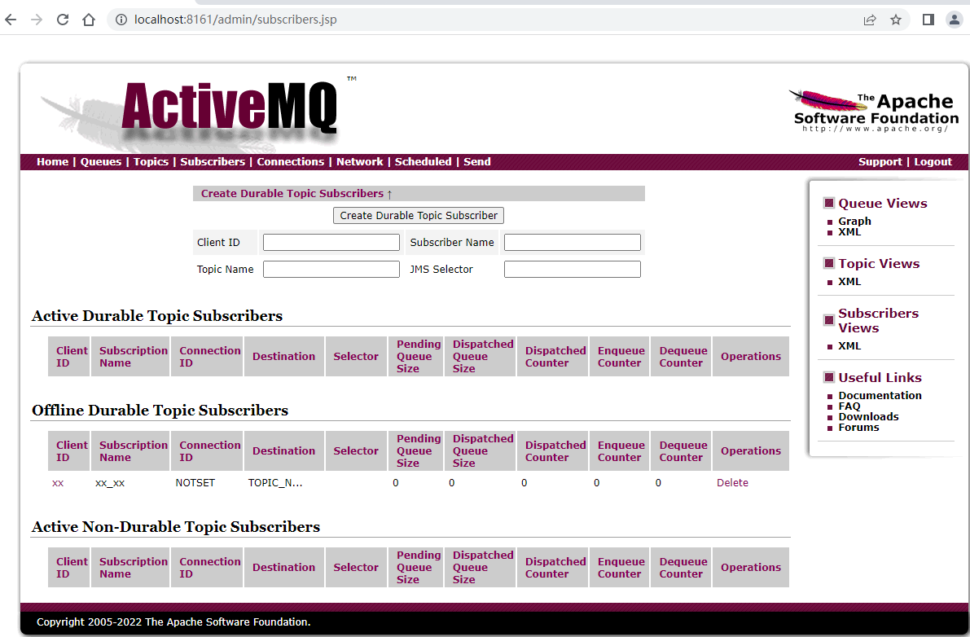970x637 pixels.
Task: Click Useful Links heading
Action: click(880, 377)
